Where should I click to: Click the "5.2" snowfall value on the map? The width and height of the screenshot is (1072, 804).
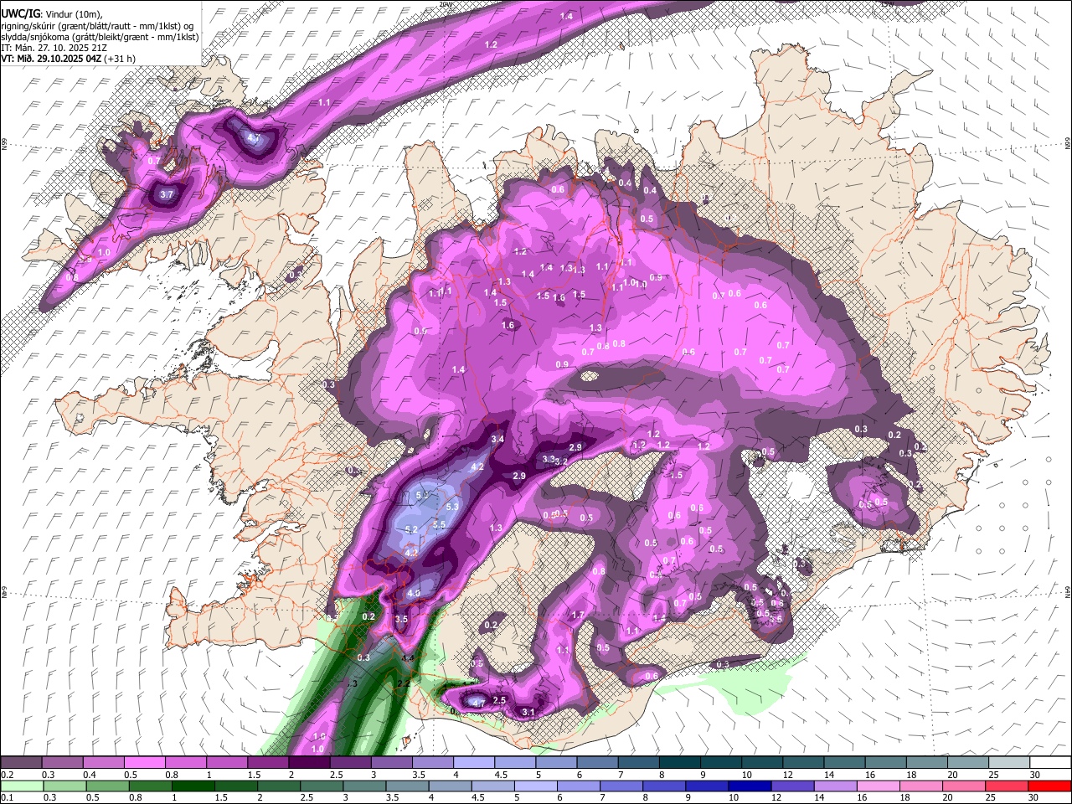point(411,529)
